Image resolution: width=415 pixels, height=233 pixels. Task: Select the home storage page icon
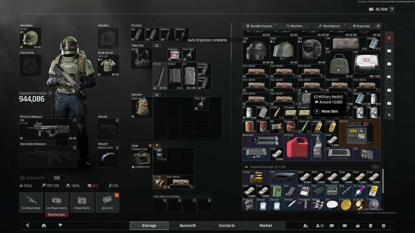[x=389, y=38]
